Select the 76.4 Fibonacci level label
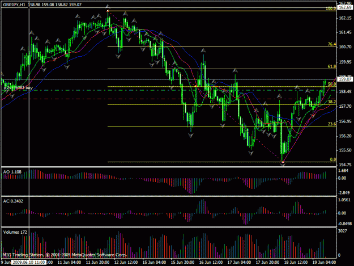 (332, 44)
